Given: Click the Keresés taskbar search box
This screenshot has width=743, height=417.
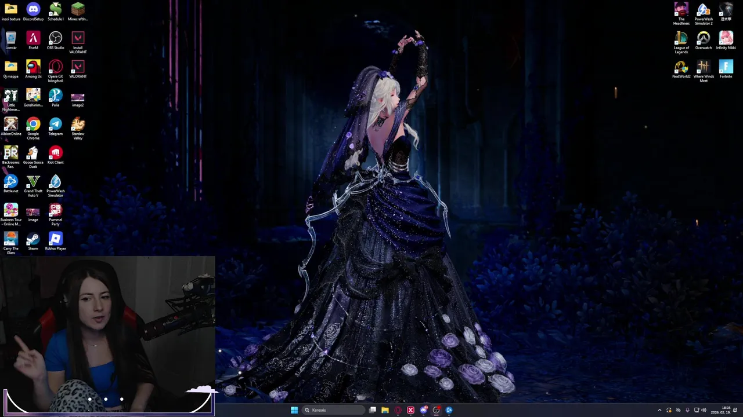Looking at the screenshot, I should pyautogui.click(x=334, y=410).
